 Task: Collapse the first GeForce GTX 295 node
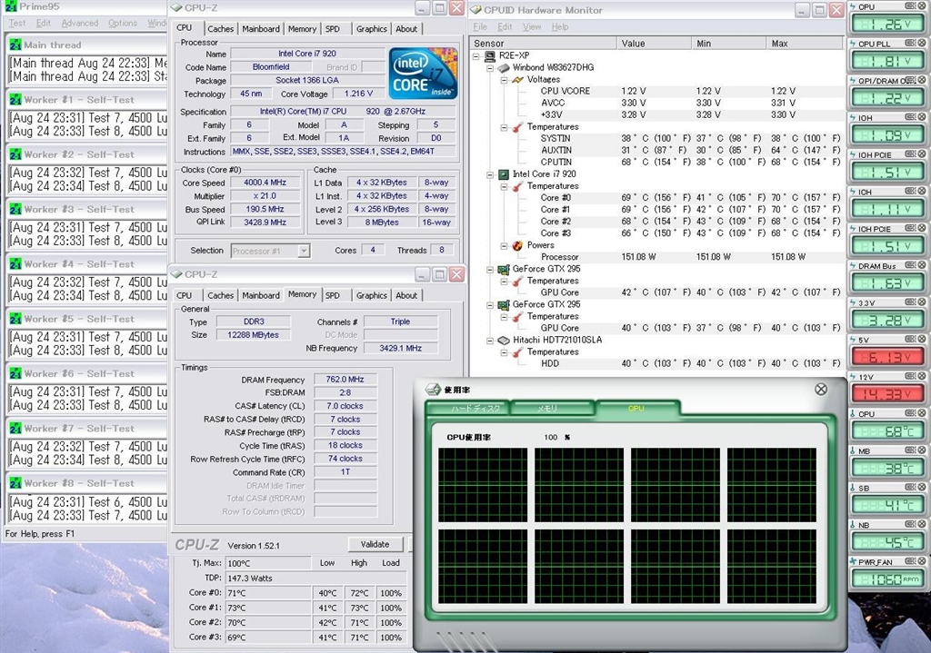pos(491,270)
